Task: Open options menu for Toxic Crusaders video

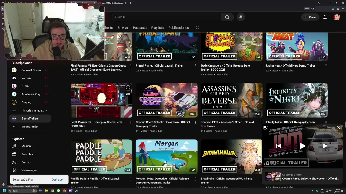Action: [261, 66]
